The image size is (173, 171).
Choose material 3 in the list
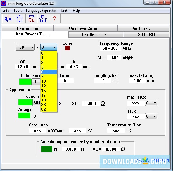pyautogui.click(x=49, y=67)
